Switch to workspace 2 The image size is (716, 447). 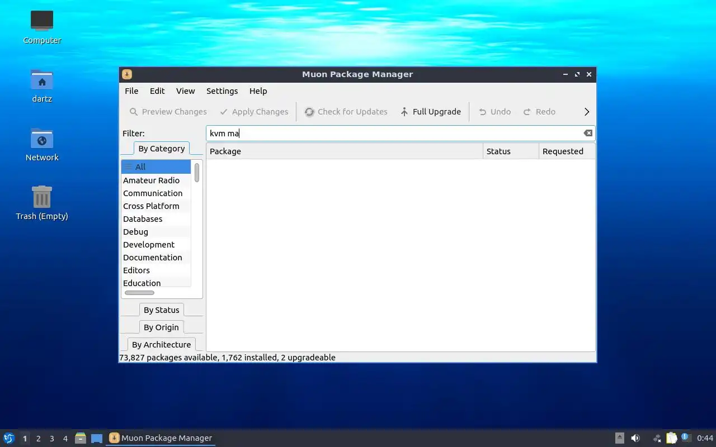click(39, 439)
